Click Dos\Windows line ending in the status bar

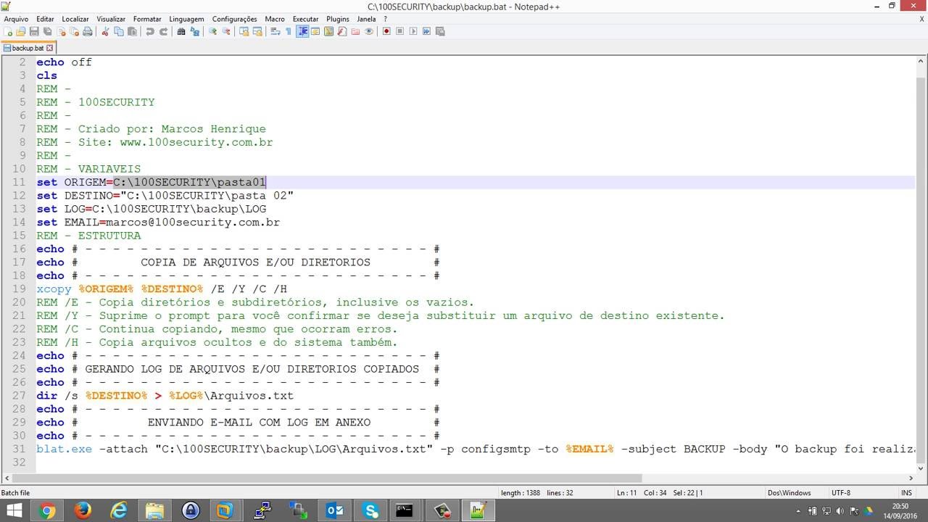pyautogui.click(x=790, y=493)
